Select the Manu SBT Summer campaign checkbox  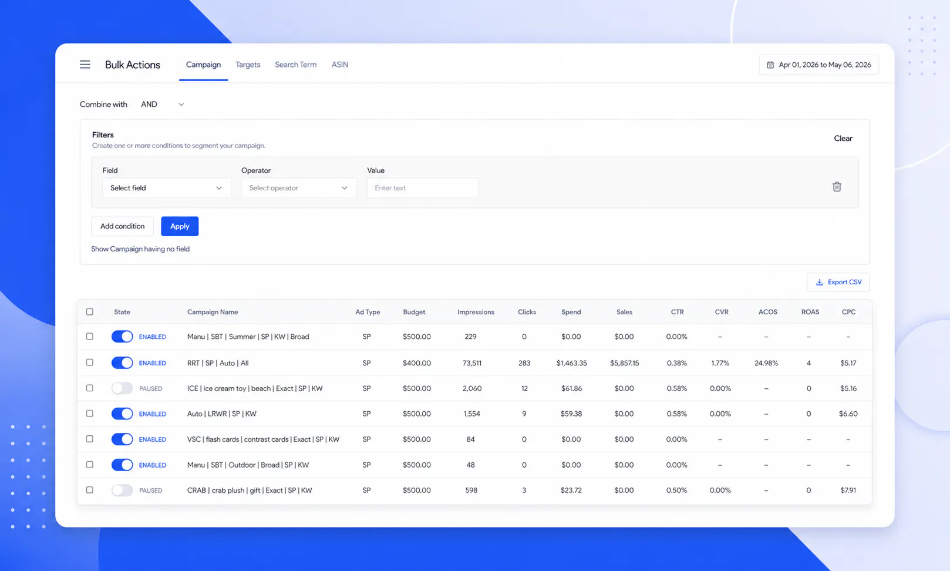pos(90,337)
